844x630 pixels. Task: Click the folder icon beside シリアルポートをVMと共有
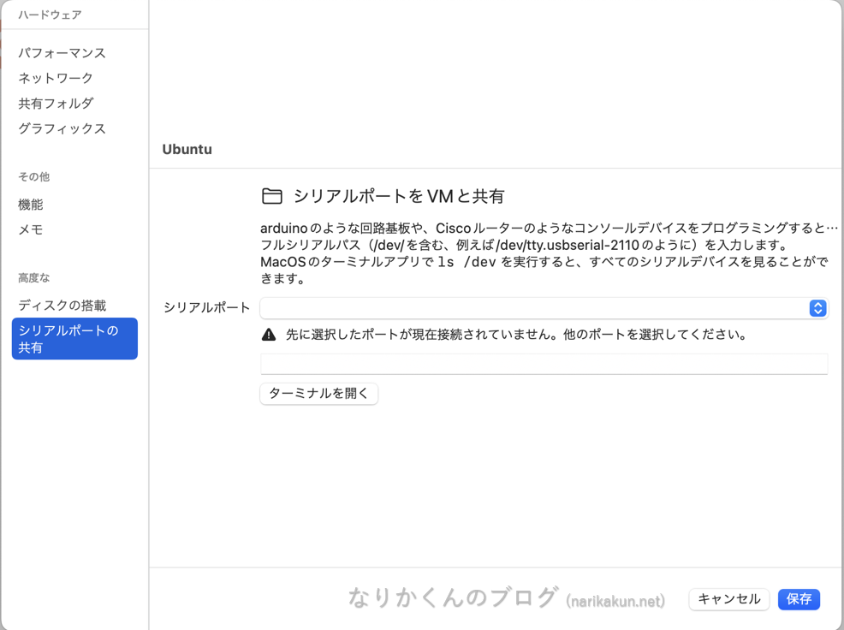[272, 196]
